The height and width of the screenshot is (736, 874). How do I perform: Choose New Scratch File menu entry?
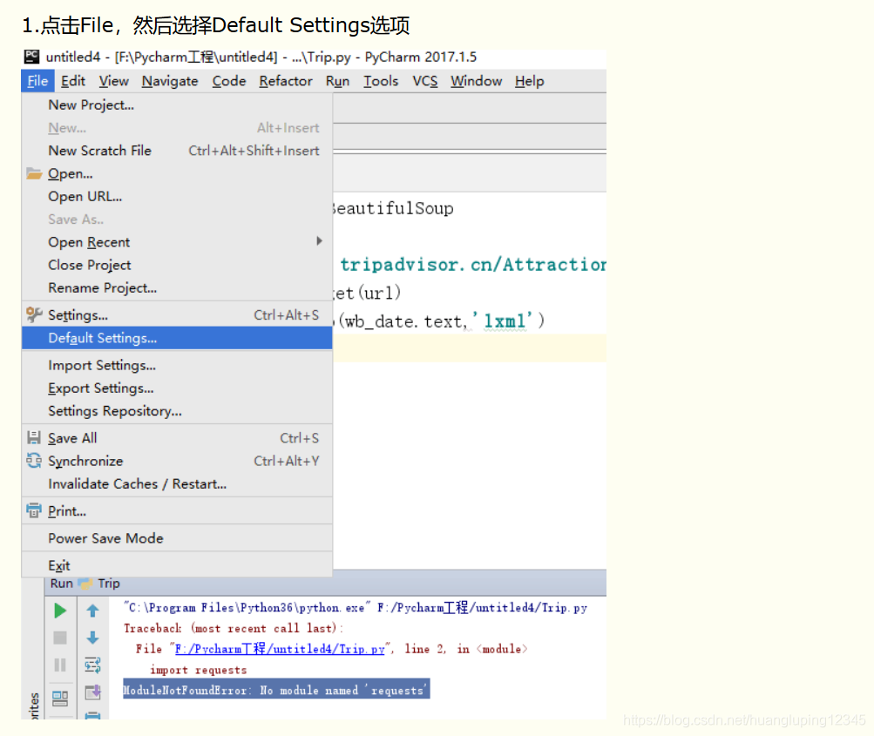tap(177, 151)
